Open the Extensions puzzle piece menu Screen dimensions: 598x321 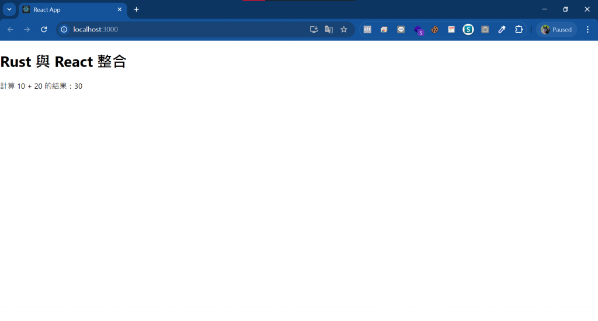pyautogui.click(x=519, y=29)
